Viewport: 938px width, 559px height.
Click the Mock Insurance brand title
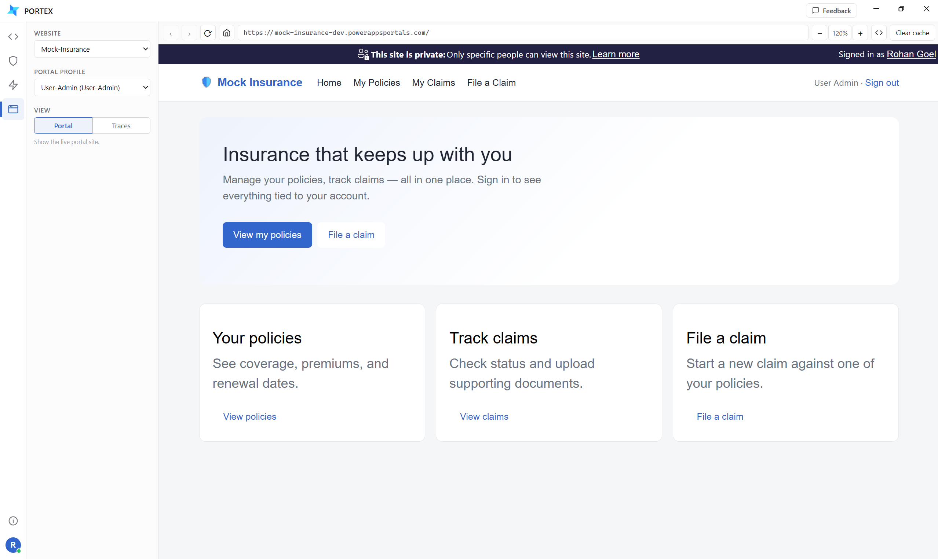[x=260, y=82]
